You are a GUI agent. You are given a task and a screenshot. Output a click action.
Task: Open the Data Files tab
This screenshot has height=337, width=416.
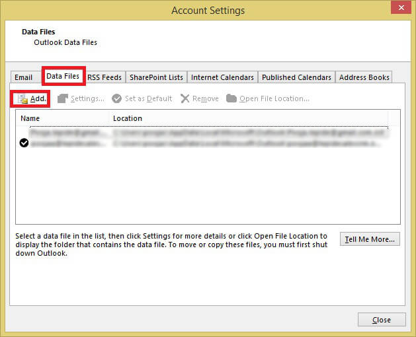point(63,77)
